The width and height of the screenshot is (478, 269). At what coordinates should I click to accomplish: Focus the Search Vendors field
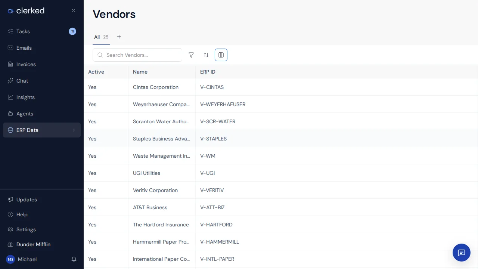tap(137, 55)
